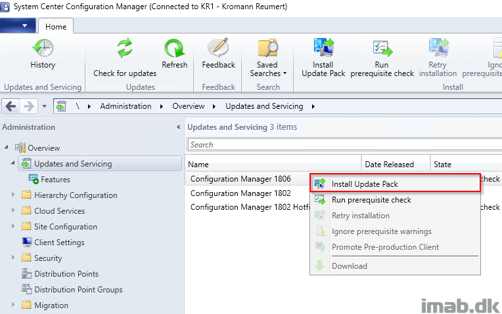
Task: Click Updates and Servicing breadcrumb item
Action: point(264,106)
